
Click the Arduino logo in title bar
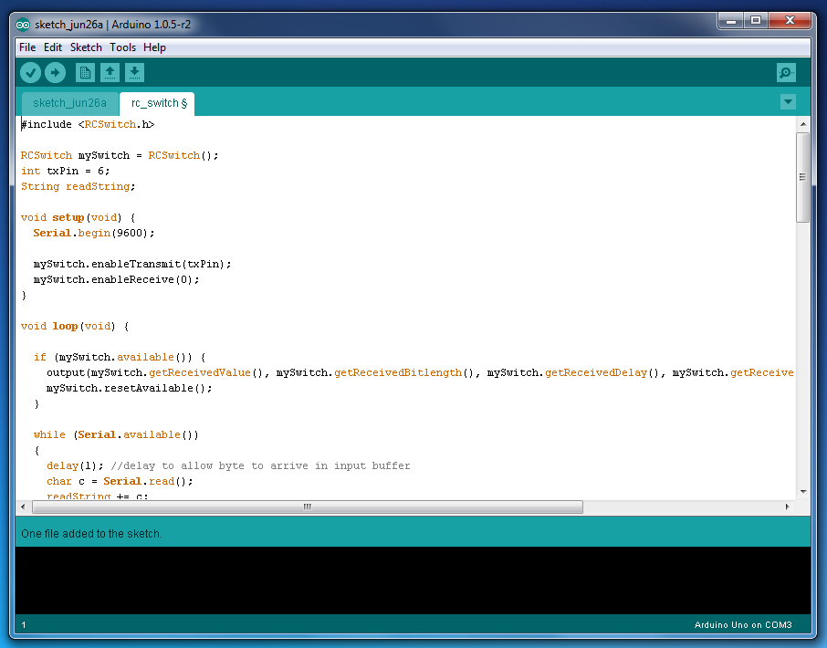coord(23,25)
